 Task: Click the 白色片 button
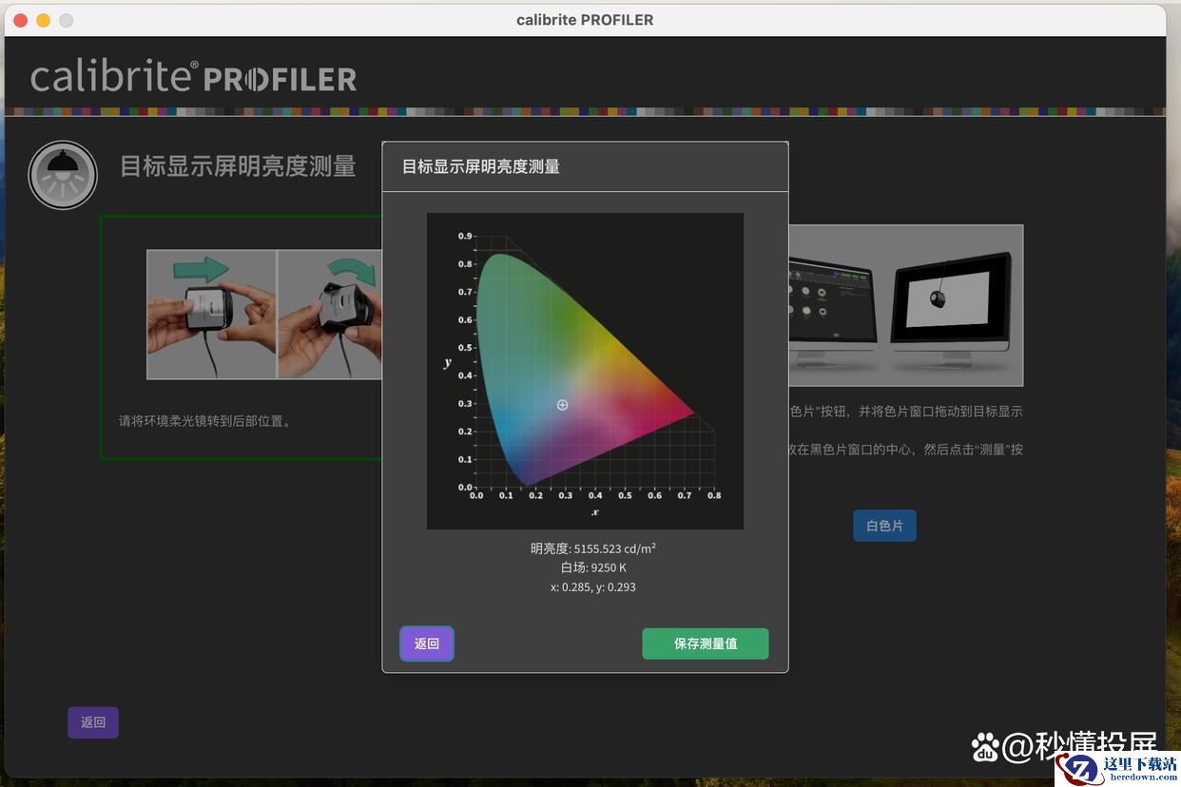(884, 526)
